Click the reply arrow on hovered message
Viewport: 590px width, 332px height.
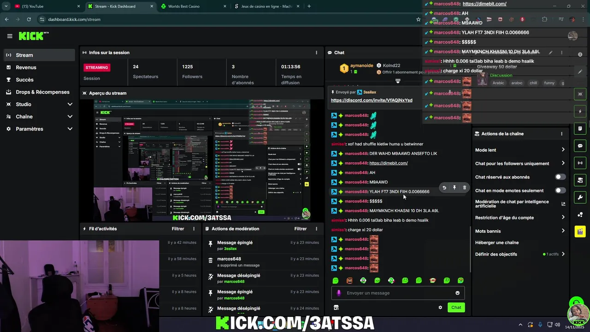[444, 188]
